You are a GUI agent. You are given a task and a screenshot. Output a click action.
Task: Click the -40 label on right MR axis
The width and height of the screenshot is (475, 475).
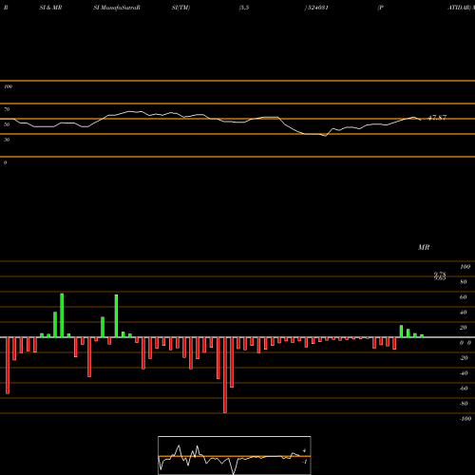[x=464, y=373]
